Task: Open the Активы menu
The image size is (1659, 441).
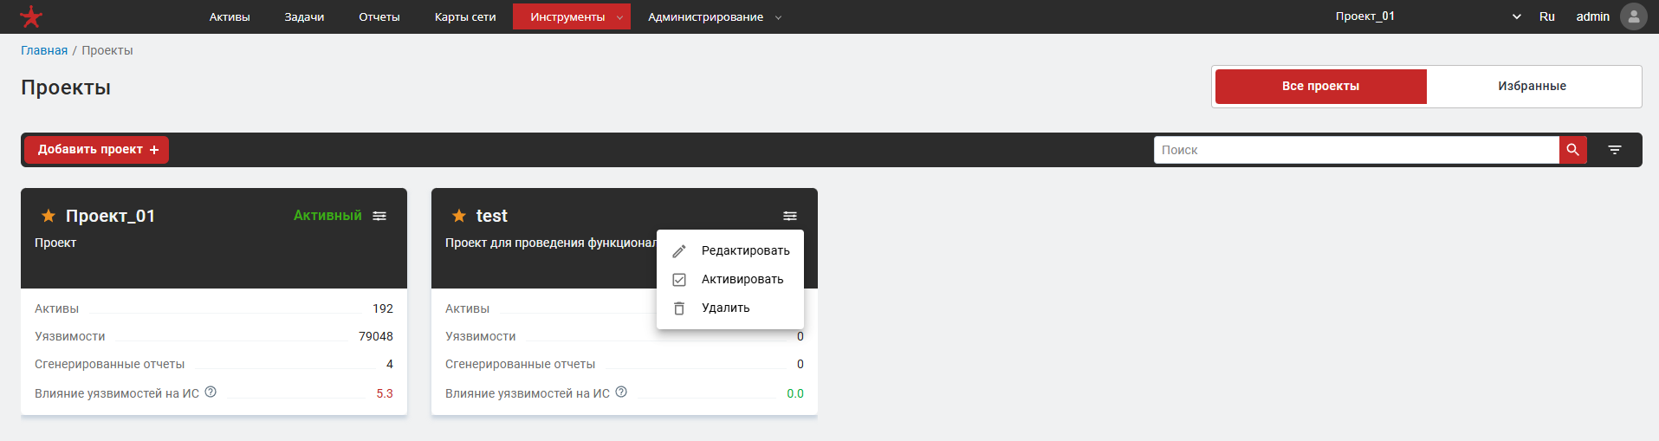Action: point(230,16)
